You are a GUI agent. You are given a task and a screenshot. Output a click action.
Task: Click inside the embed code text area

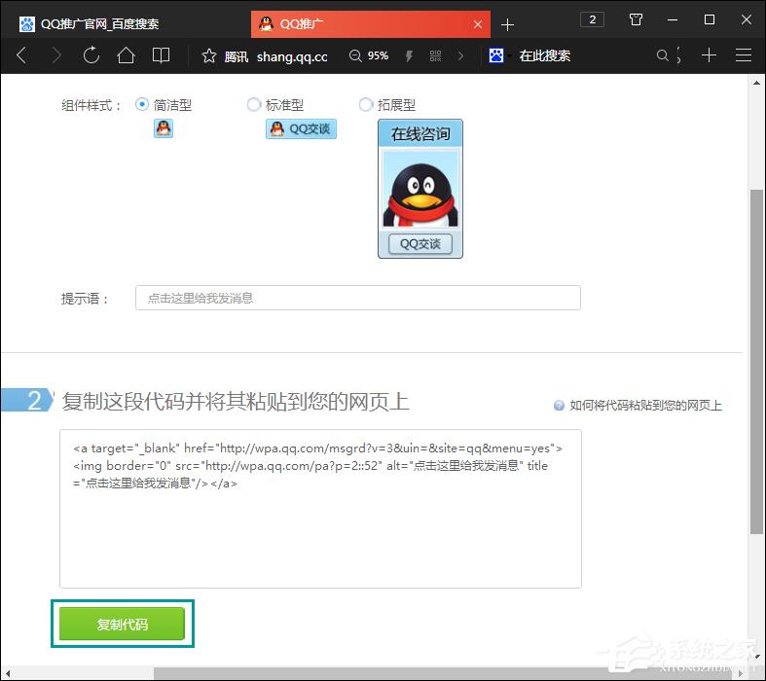pyautogui.click(x=320, y=509)
